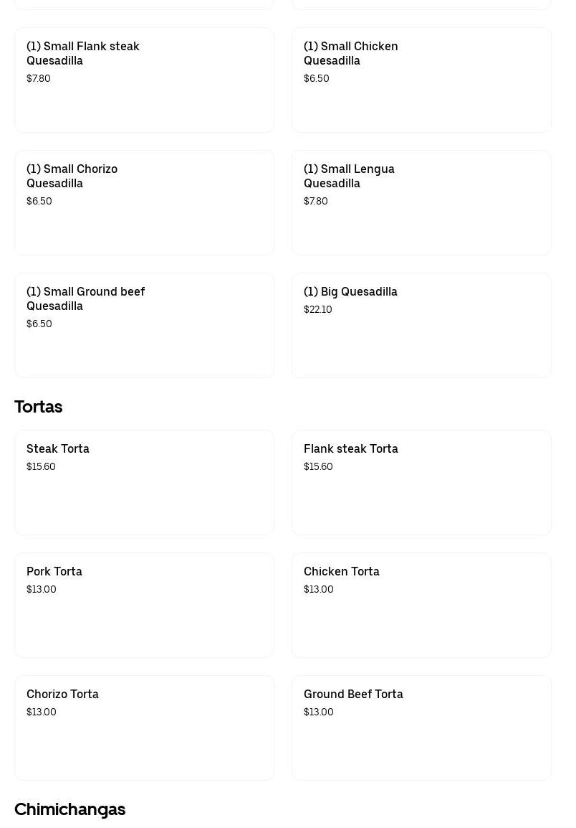Click the $13.00 price under Ground Beef Torta
The height and width of the screenshot is (828, 576).
coord(319,712)
